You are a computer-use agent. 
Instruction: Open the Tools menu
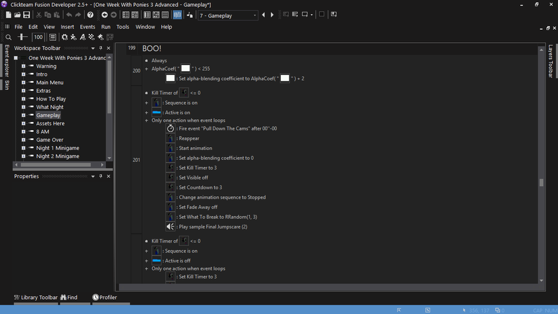click(x=123, y=27)
